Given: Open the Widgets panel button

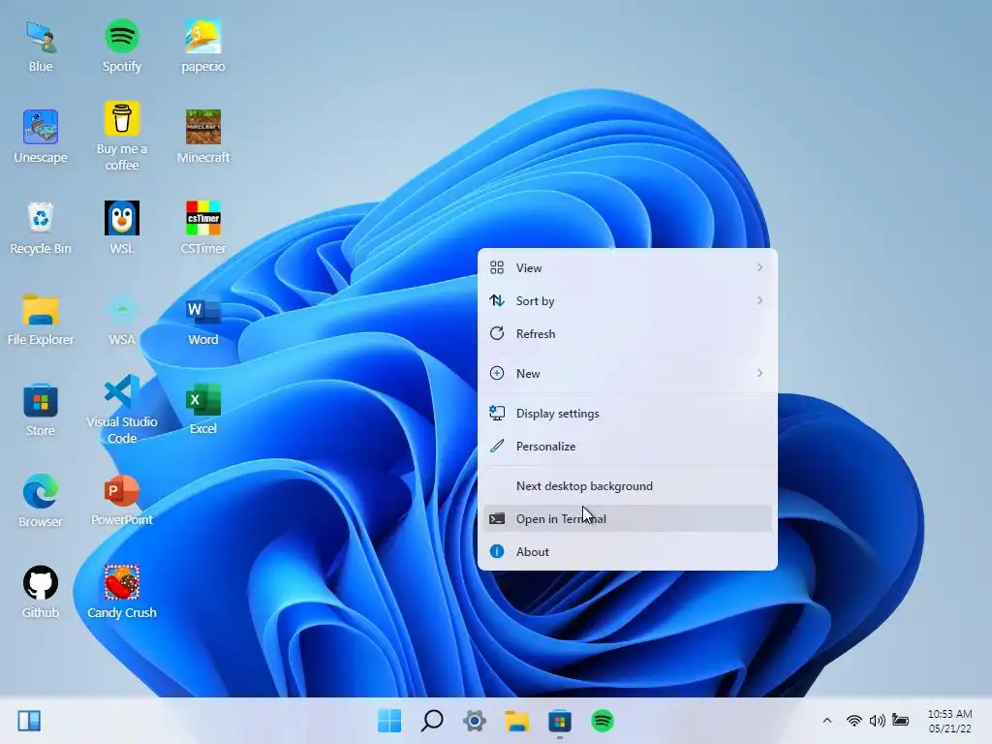Looking at the screenshot, I should [x=29, y=721].
